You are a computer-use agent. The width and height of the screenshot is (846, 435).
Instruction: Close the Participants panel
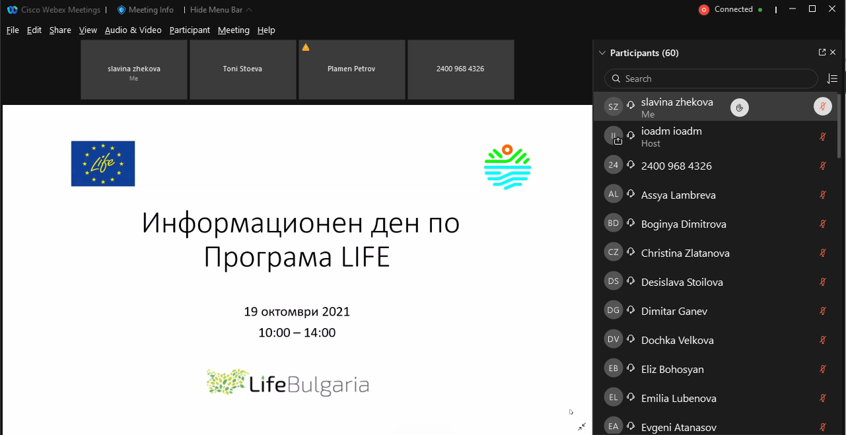click(x=833, y=53)
